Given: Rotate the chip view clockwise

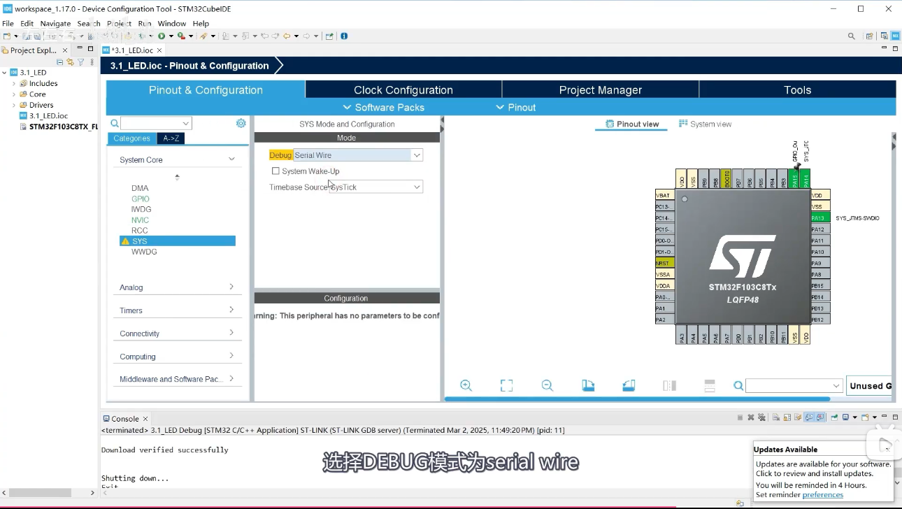Looking at the screenshot, I should 588,385.
